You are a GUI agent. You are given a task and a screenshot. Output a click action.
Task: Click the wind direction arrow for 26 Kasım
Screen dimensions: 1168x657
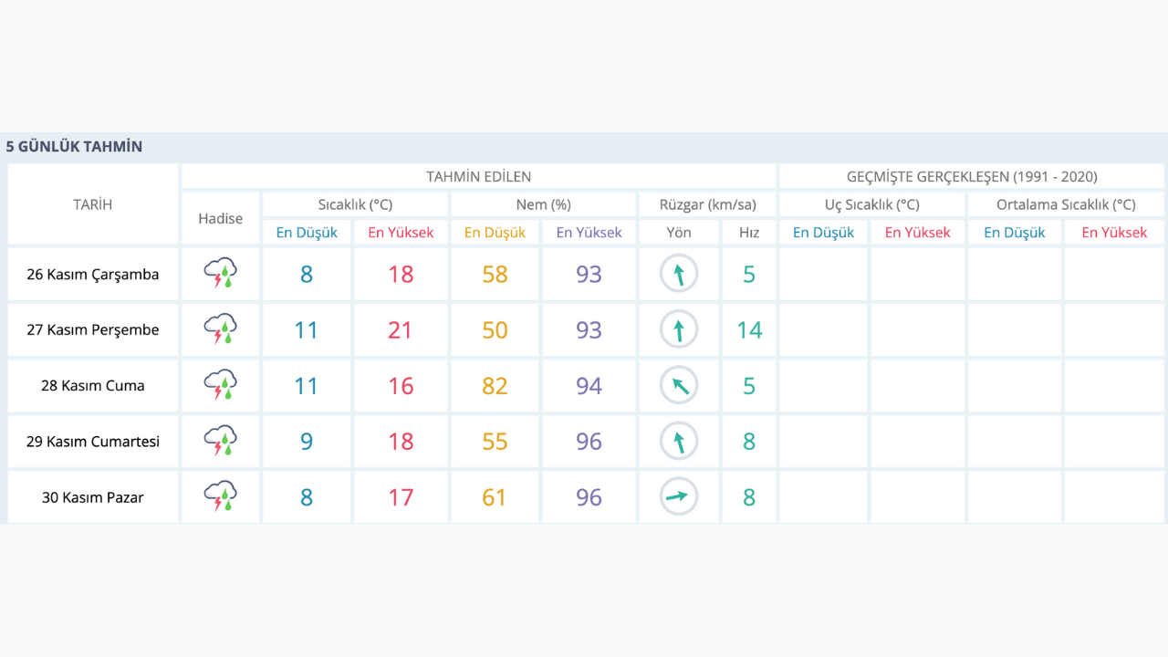[x=679, y=274]
